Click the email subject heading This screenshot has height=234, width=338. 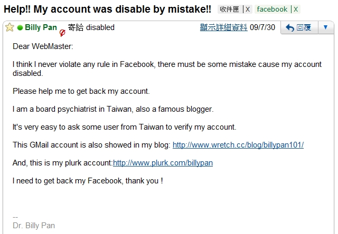pos(107,9)
